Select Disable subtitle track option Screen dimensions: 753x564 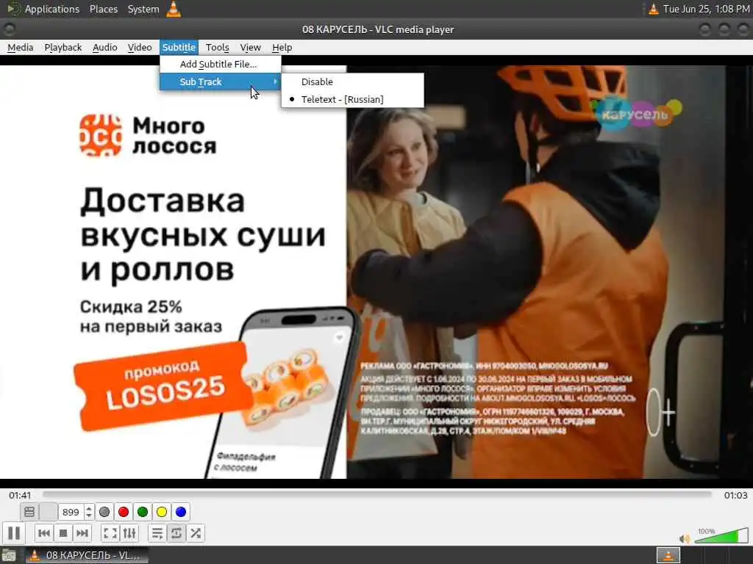[x=352, y=82]
